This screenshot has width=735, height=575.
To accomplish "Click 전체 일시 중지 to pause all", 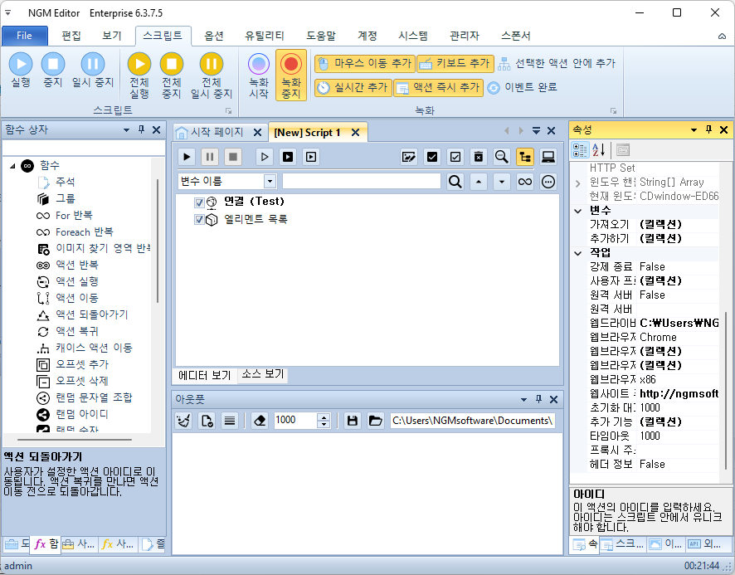I will 212,75.
